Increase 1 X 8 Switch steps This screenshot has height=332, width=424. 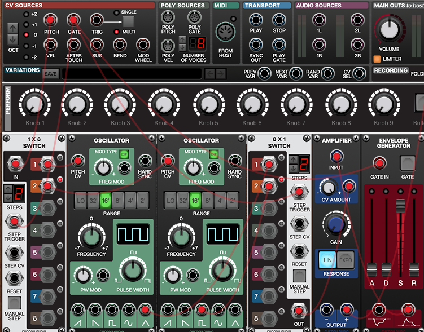pyautogui.click(x=8, y=189)
